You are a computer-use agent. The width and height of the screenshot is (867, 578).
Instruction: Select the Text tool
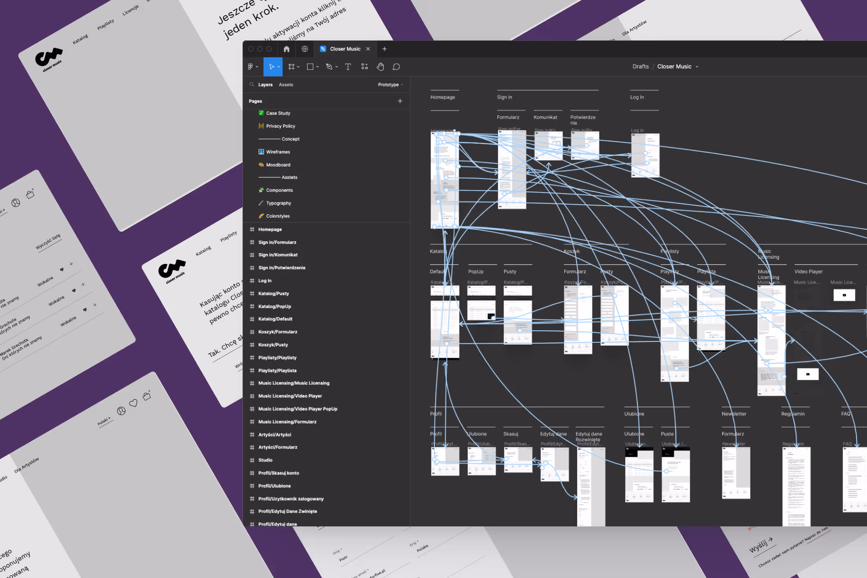click(348, 67)
